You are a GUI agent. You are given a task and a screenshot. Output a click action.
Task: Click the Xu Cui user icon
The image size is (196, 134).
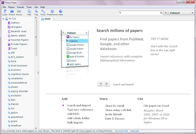tap(7, 19)
